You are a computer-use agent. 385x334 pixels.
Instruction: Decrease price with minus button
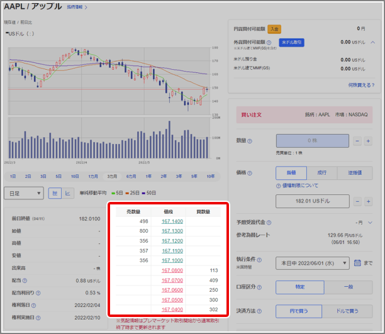point(357,202)
